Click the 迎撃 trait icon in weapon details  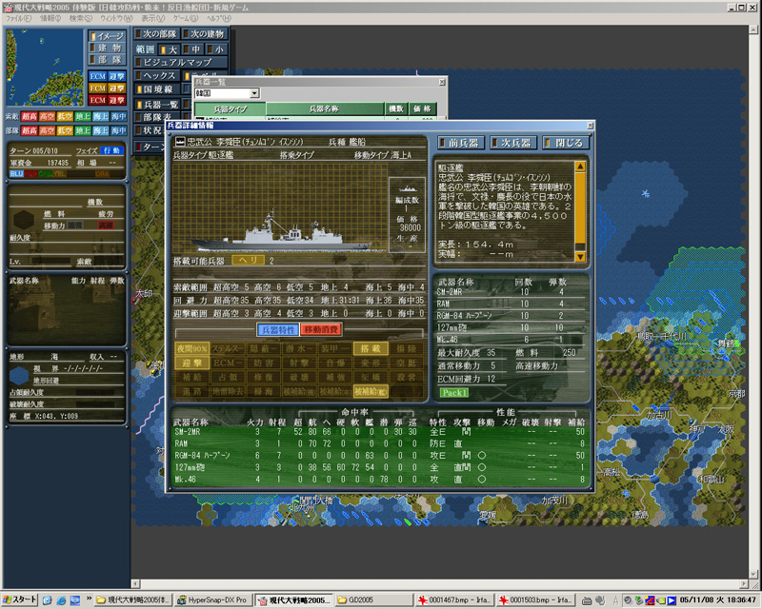(192, 363)
